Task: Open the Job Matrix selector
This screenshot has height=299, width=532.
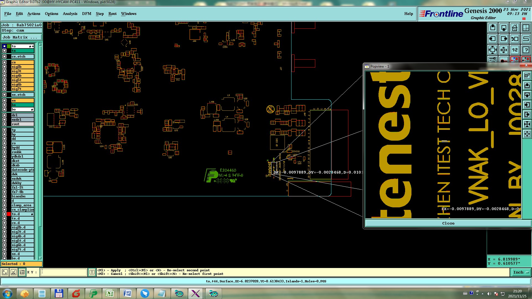Action: point(22,37)
